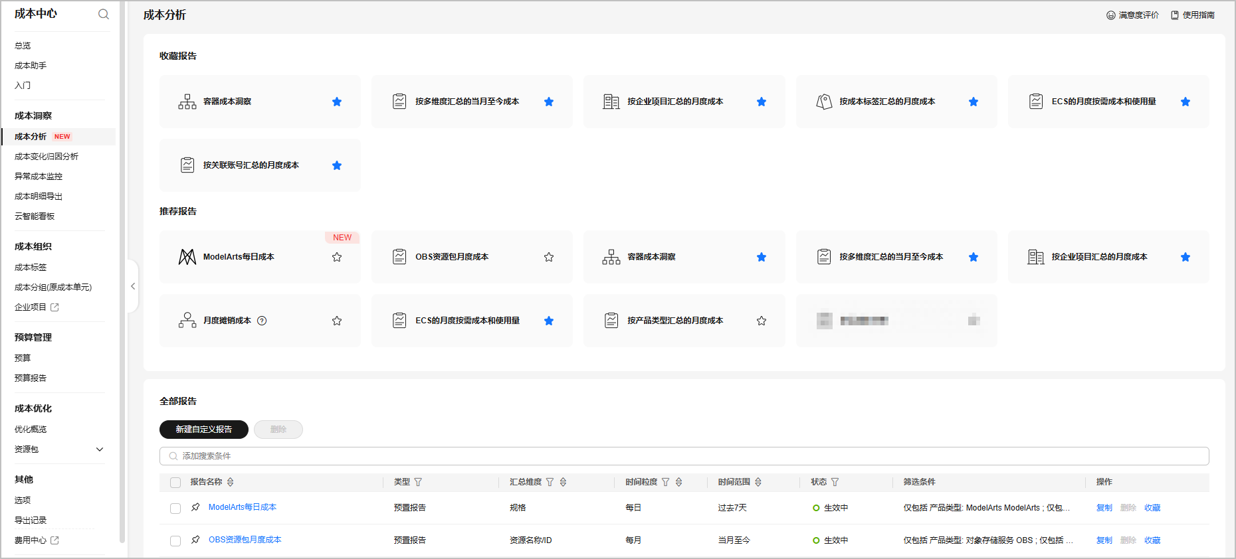Tick the select-all checkbox in table header
This screenshot has width=1236, height=559.
point(175,483)
